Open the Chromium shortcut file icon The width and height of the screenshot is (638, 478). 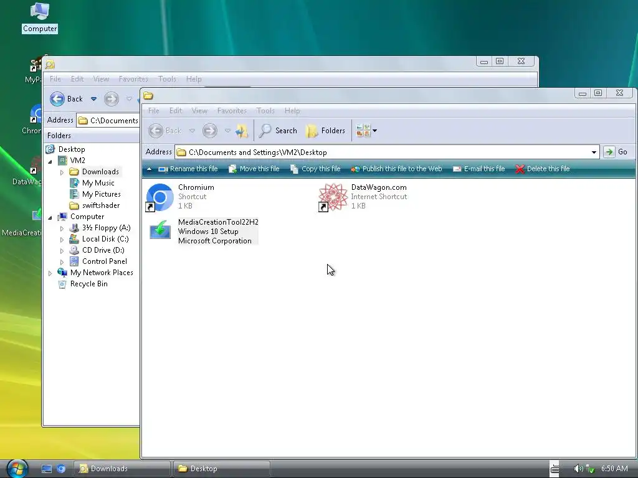coord(160,197)
